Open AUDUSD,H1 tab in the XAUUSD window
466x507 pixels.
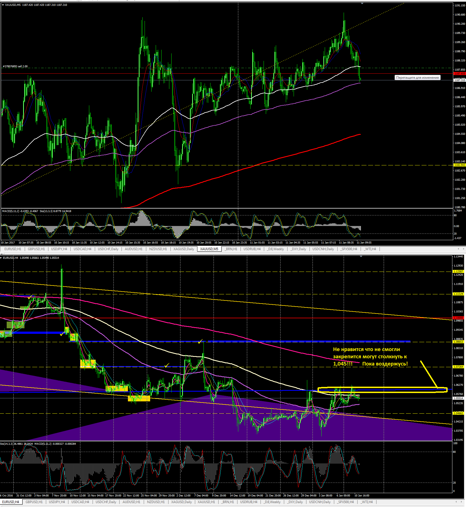pyautogui.click(x=133, y=249)
